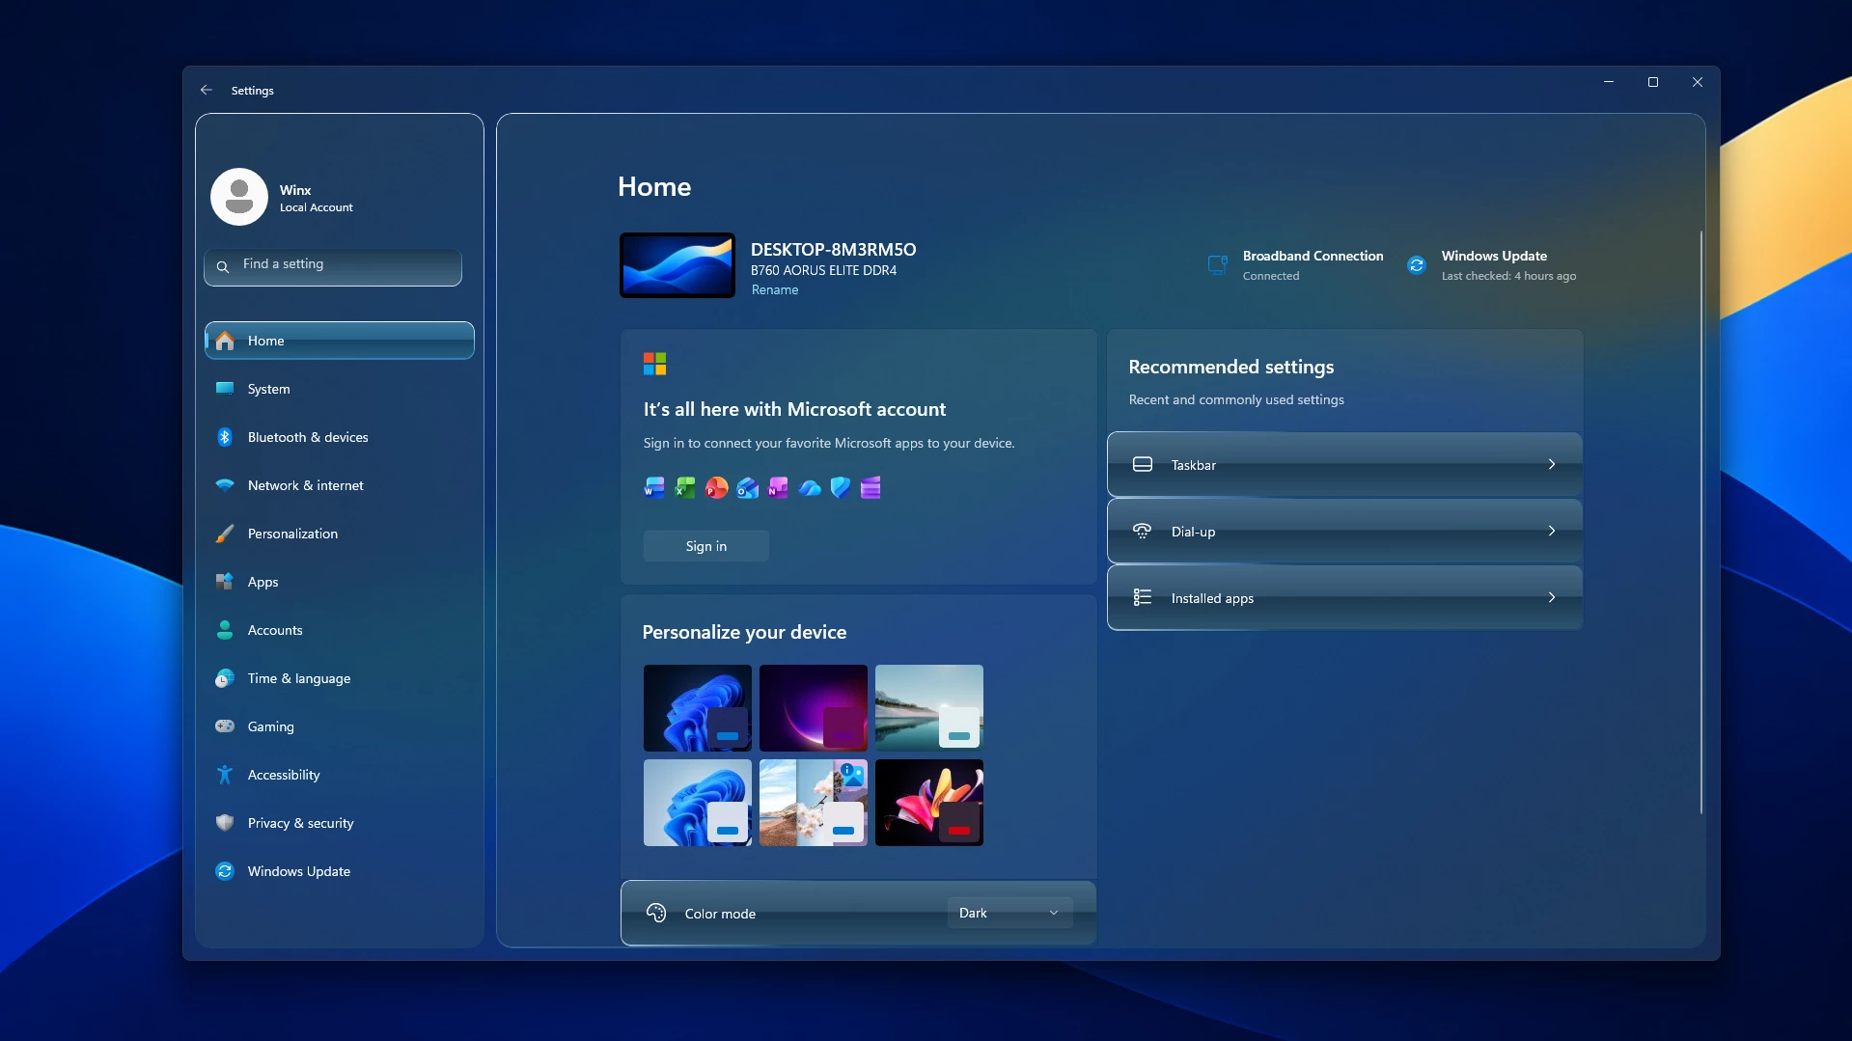Click the Windows Update sync icon in the header

point(1417,265)
